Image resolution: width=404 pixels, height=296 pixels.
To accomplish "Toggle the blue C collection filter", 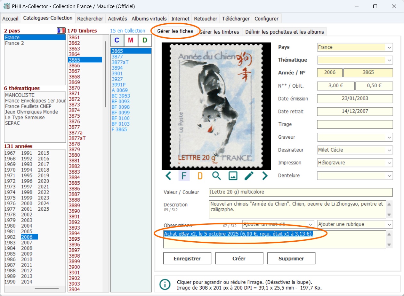I will (117, 40).
